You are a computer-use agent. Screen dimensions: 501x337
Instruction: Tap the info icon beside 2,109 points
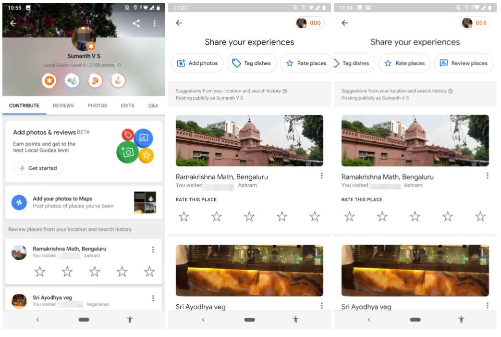pyautogui.click(x=119, y=65)
